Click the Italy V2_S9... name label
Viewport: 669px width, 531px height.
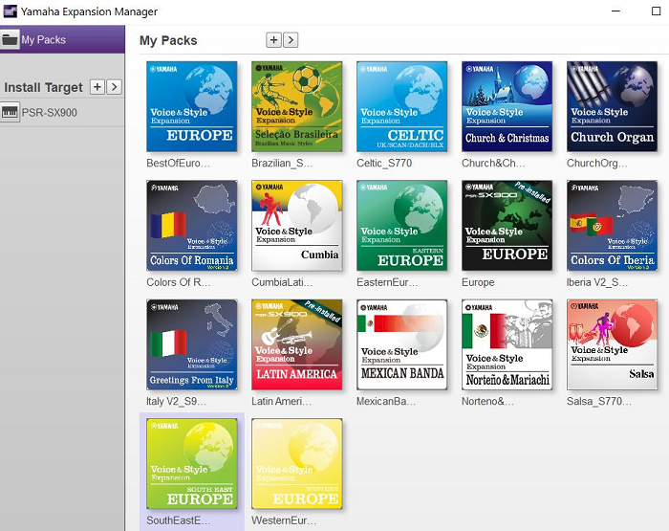pyautogui.click(x=176, y=402)
